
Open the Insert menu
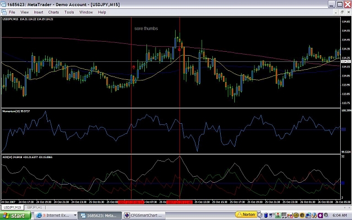pyautogui.click(x=38, y=12)
